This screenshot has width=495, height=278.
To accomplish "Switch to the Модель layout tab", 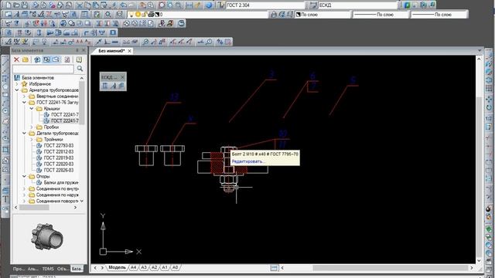I will (x=117, y=267).
